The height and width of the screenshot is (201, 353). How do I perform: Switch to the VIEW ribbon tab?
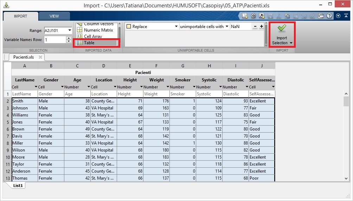[x=54, y=16]
